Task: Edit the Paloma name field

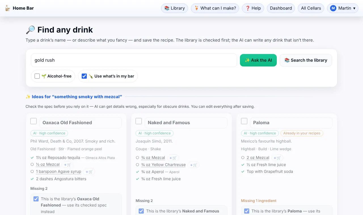Action: click(291, 123)
